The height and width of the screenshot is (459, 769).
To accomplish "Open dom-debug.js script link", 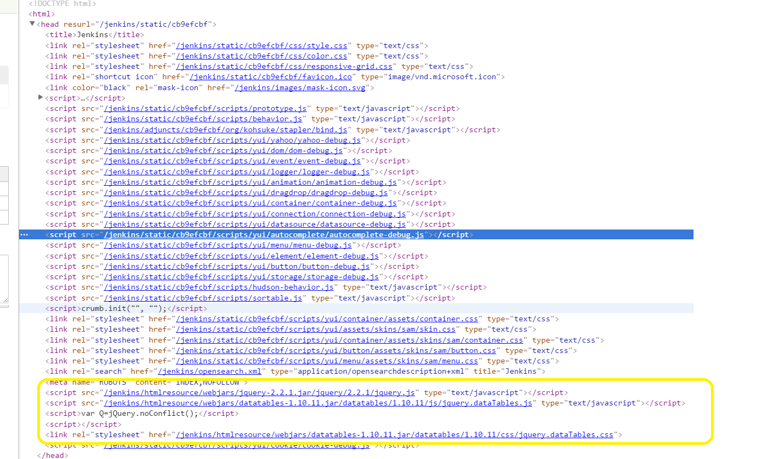I will (x=223, y=151).
